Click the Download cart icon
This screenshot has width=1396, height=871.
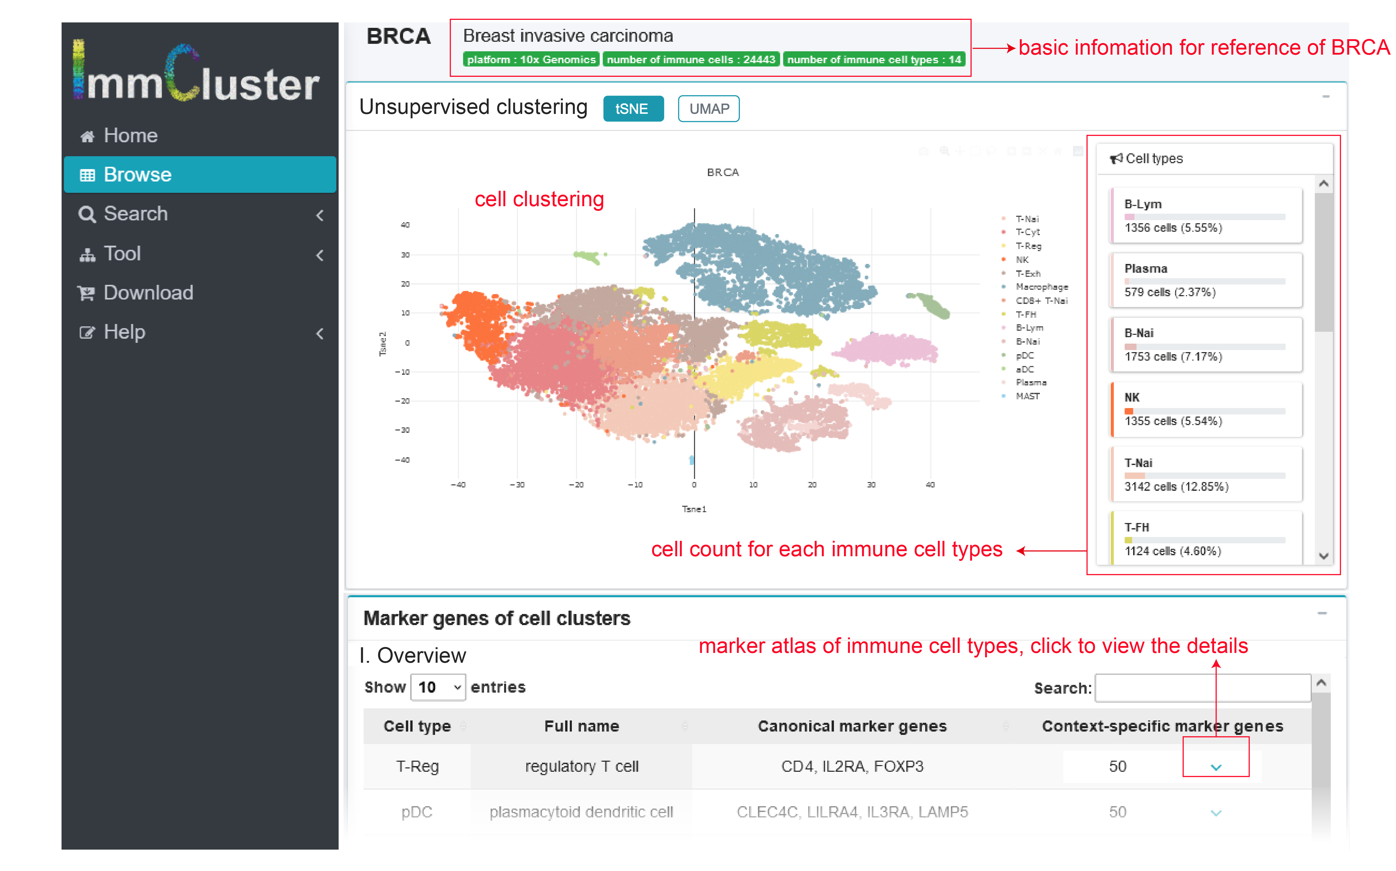(87, 294)
